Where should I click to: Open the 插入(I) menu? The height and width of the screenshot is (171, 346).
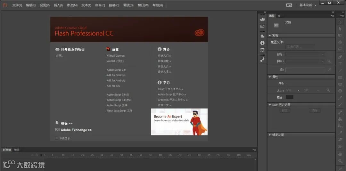coord(58,5)
